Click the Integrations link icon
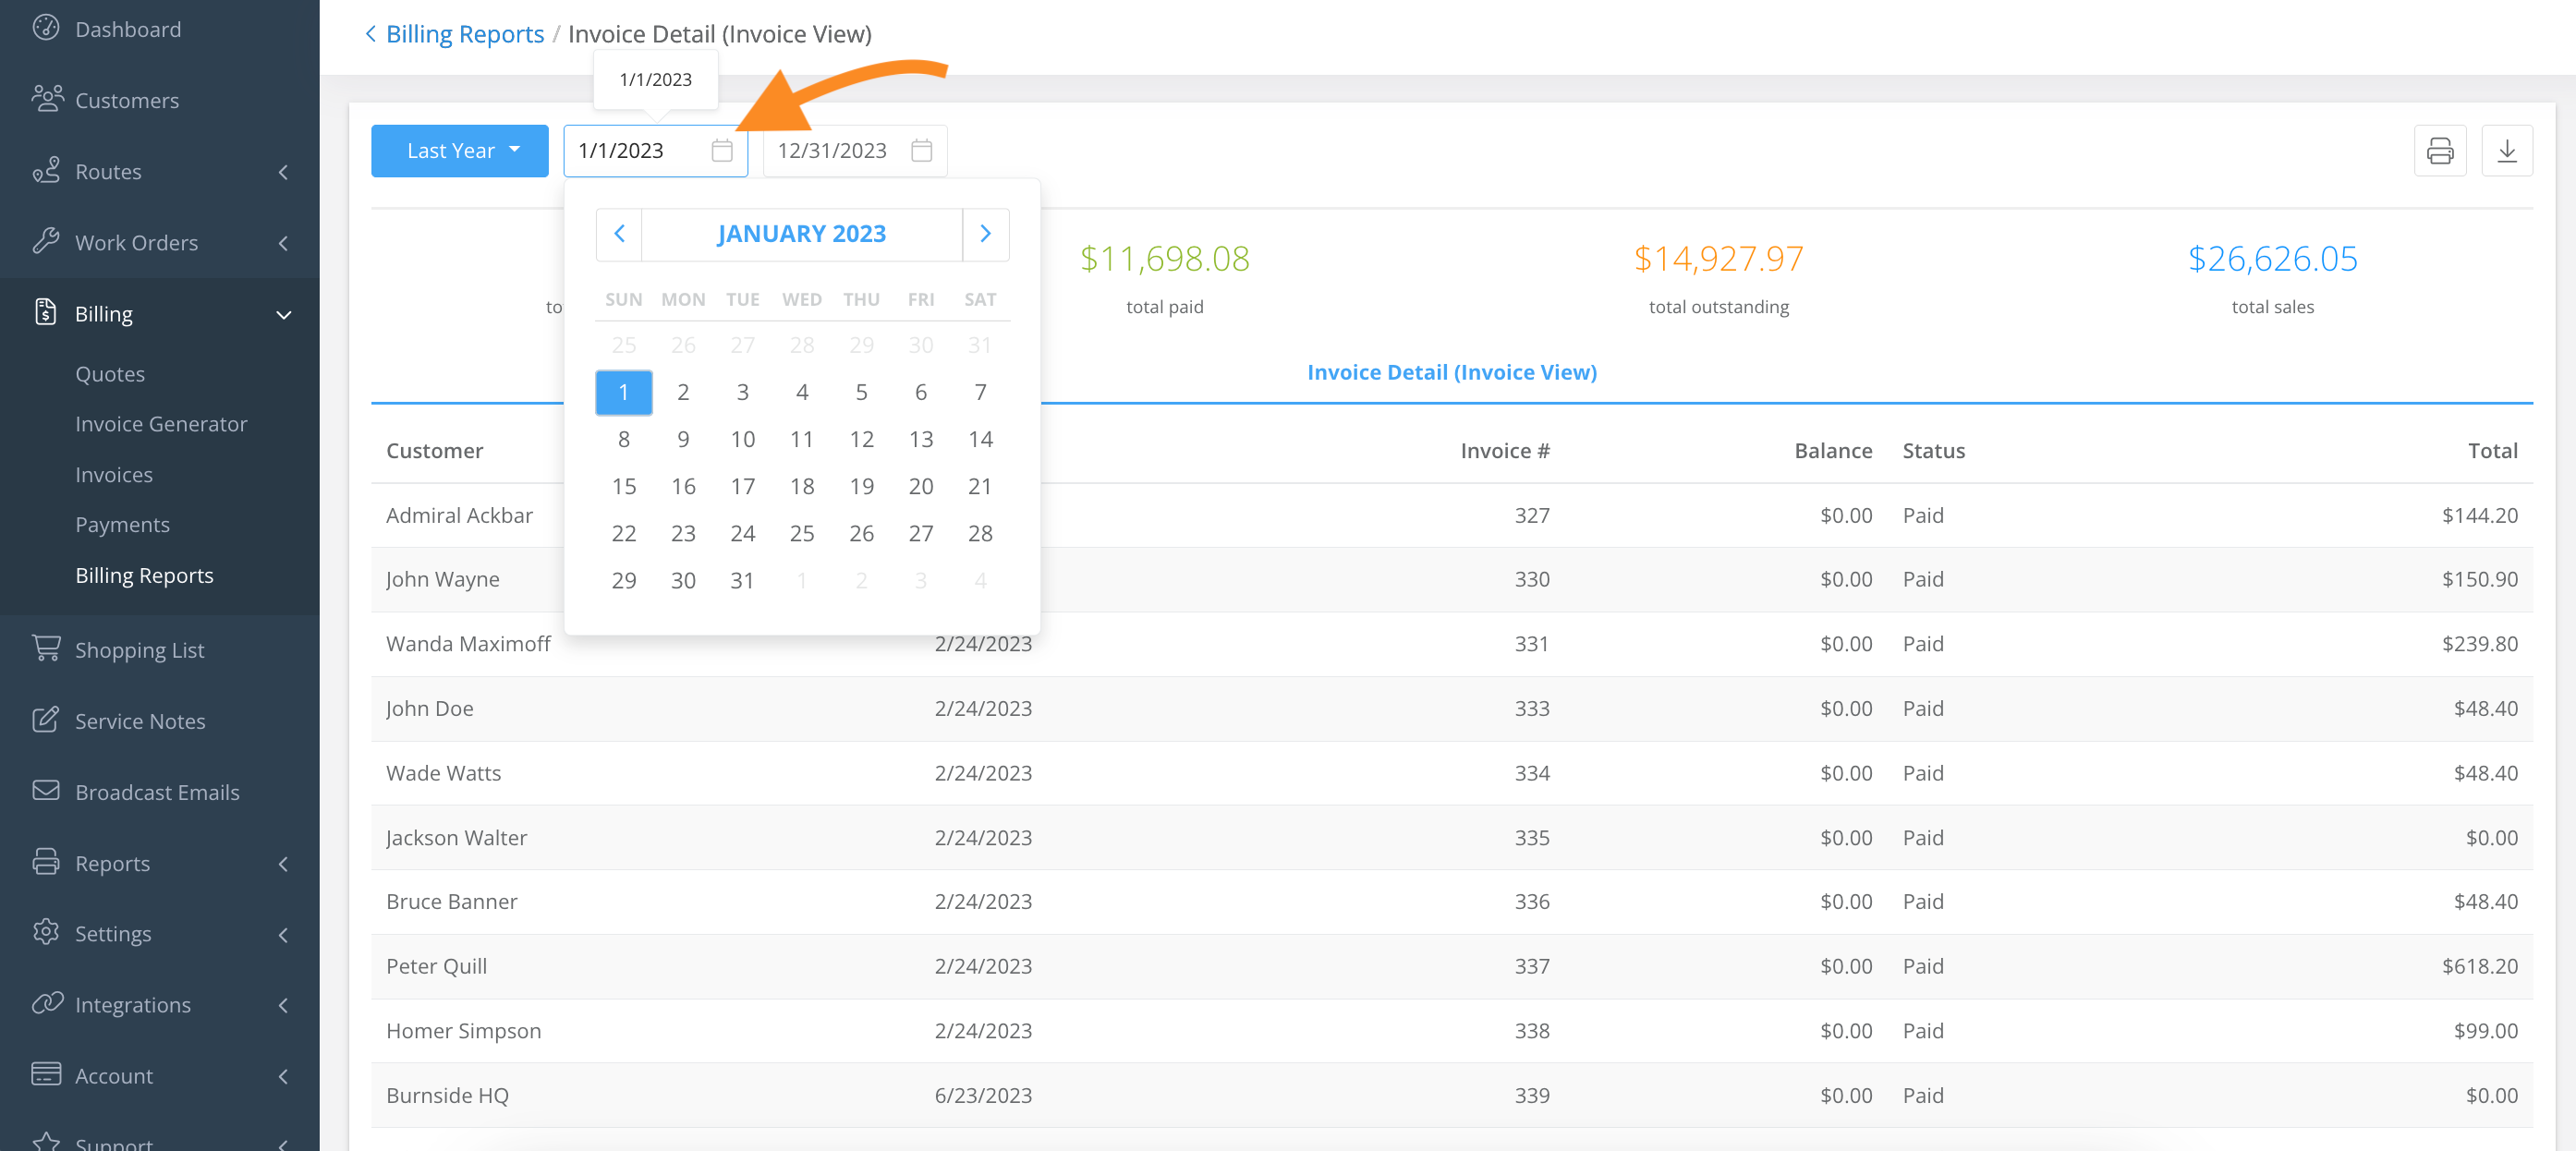 [x=47, y=1003]
